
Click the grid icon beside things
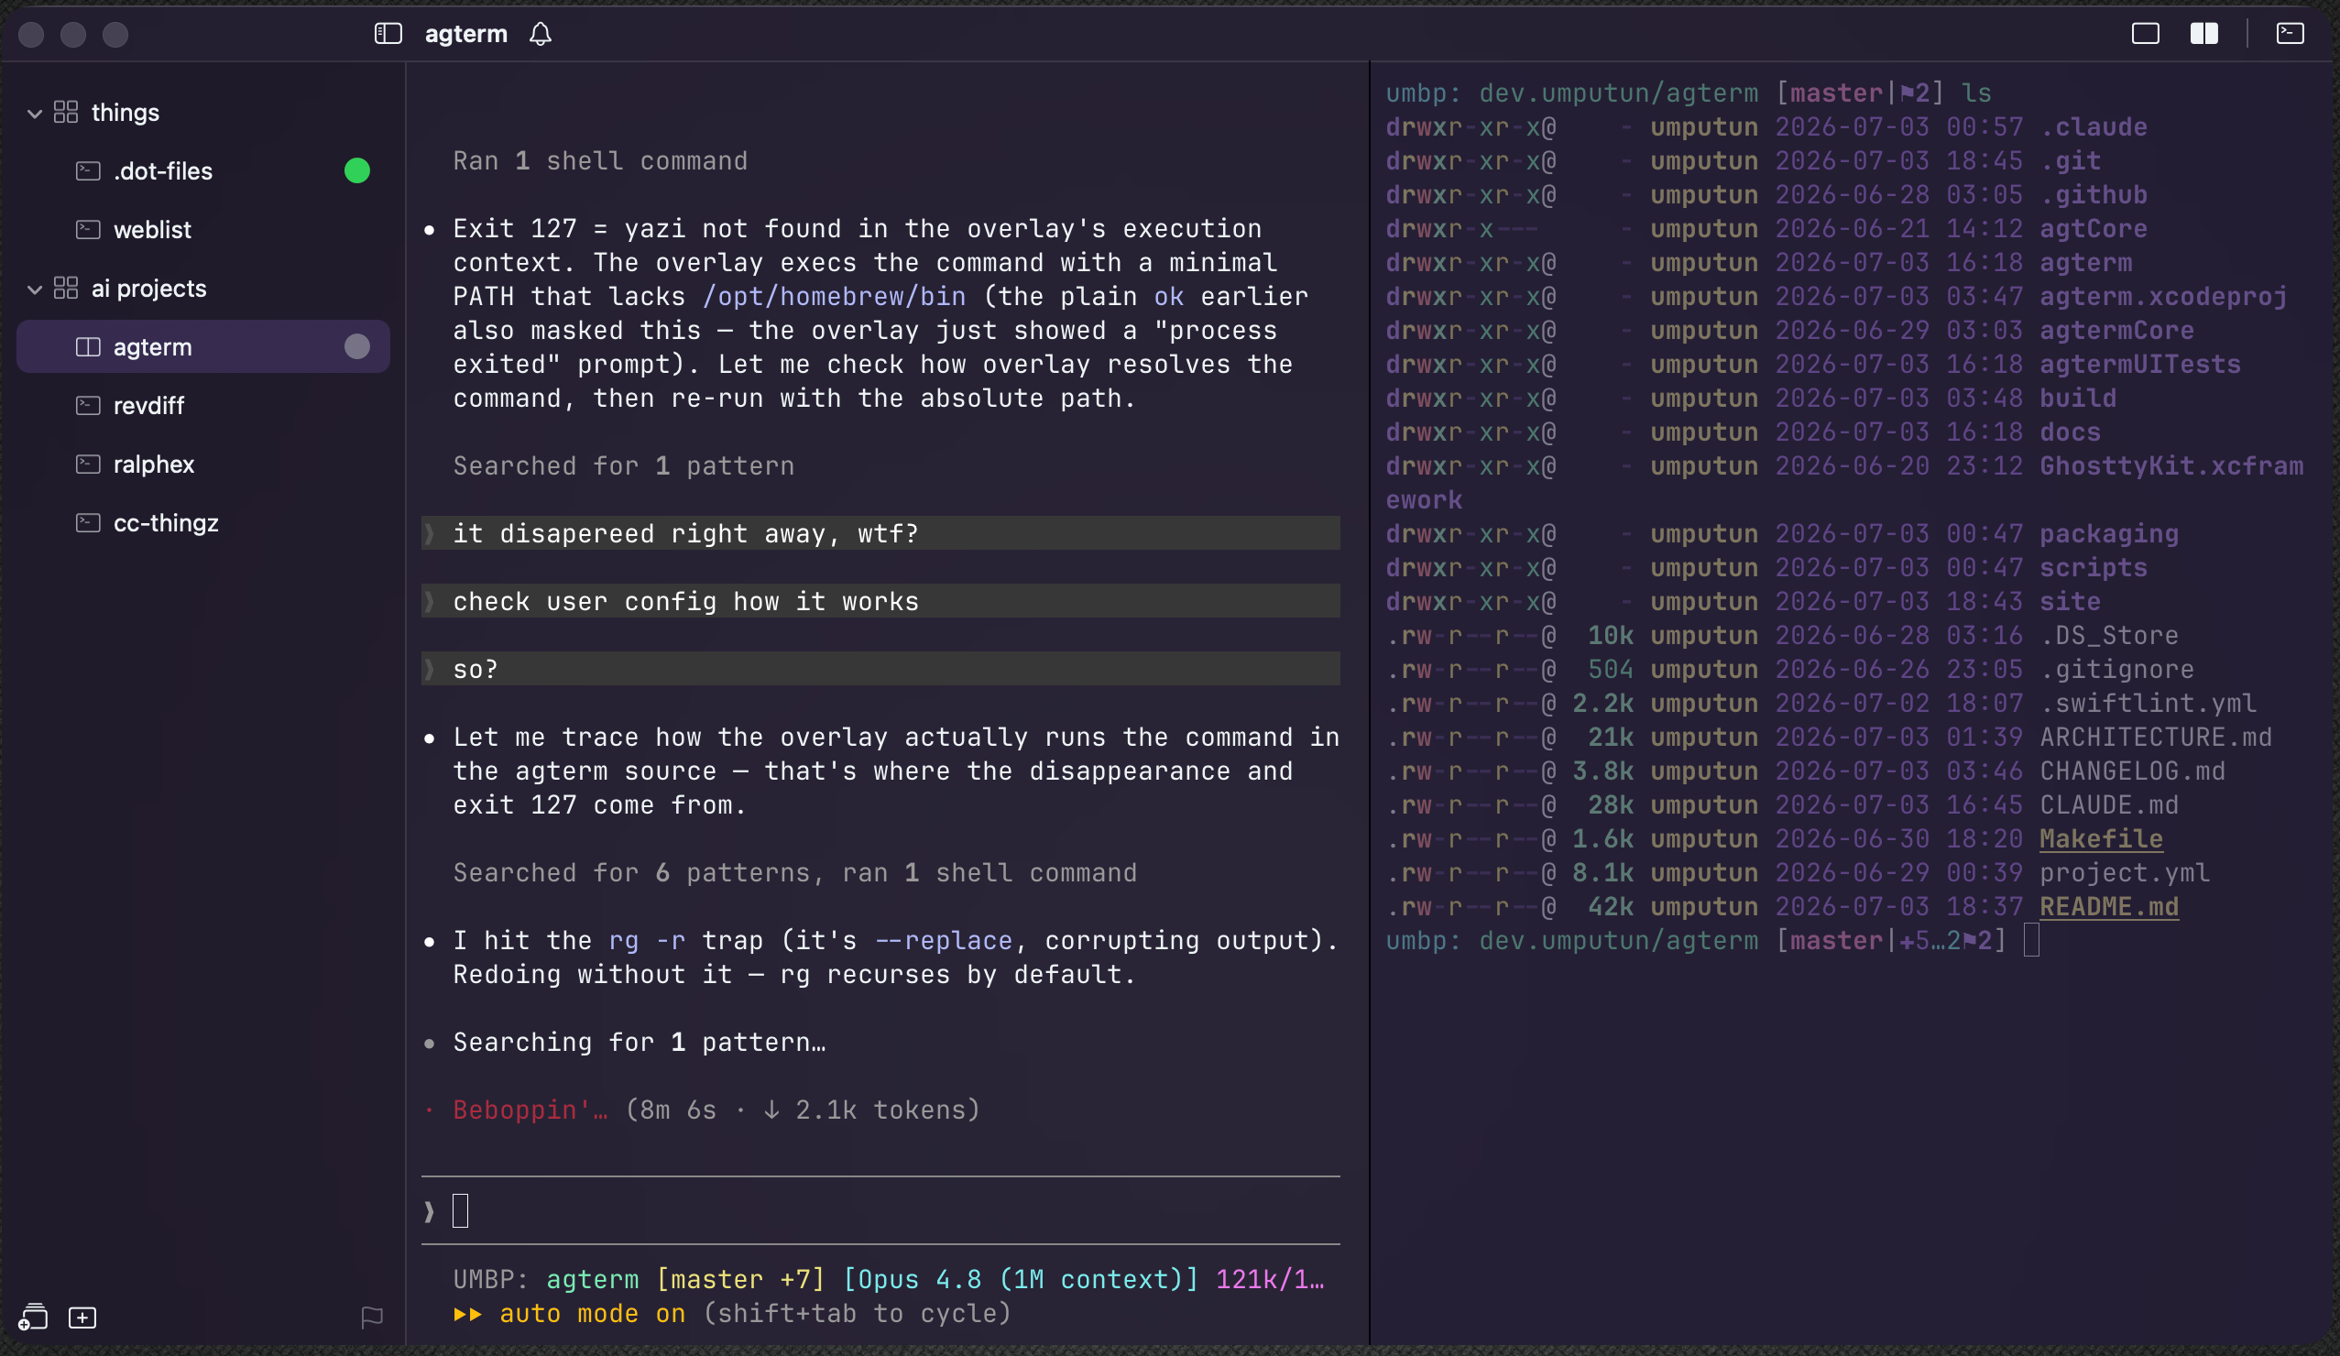[66, 113]
